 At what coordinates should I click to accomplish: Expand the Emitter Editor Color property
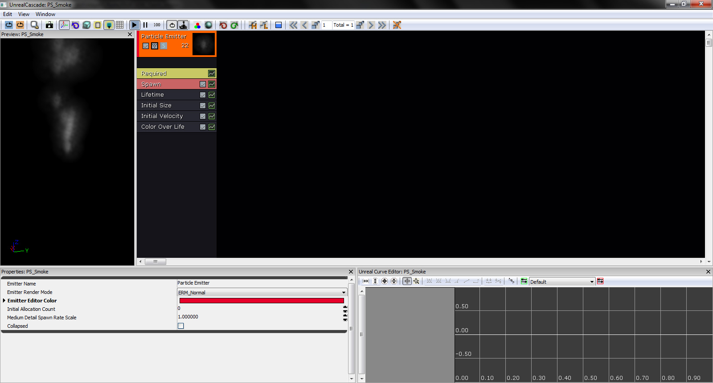coord(4,301)
